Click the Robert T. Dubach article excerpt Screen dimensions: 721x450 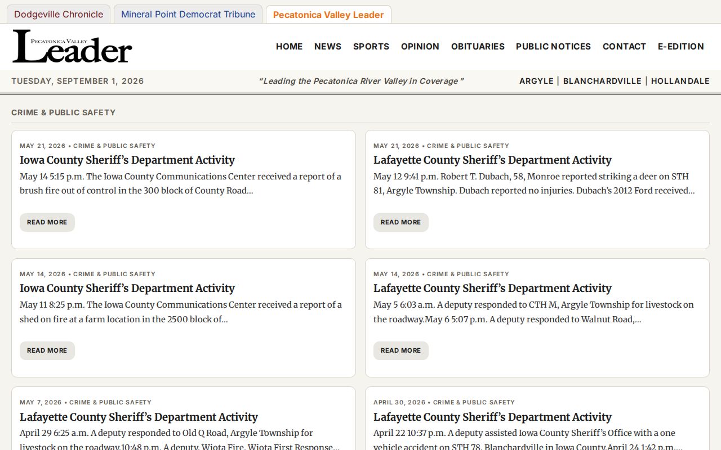click(x=535, y=183)
